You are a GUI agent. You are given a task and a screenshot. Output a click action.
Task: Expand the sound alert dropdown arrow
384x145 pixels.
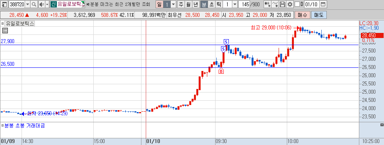point(47,4)
